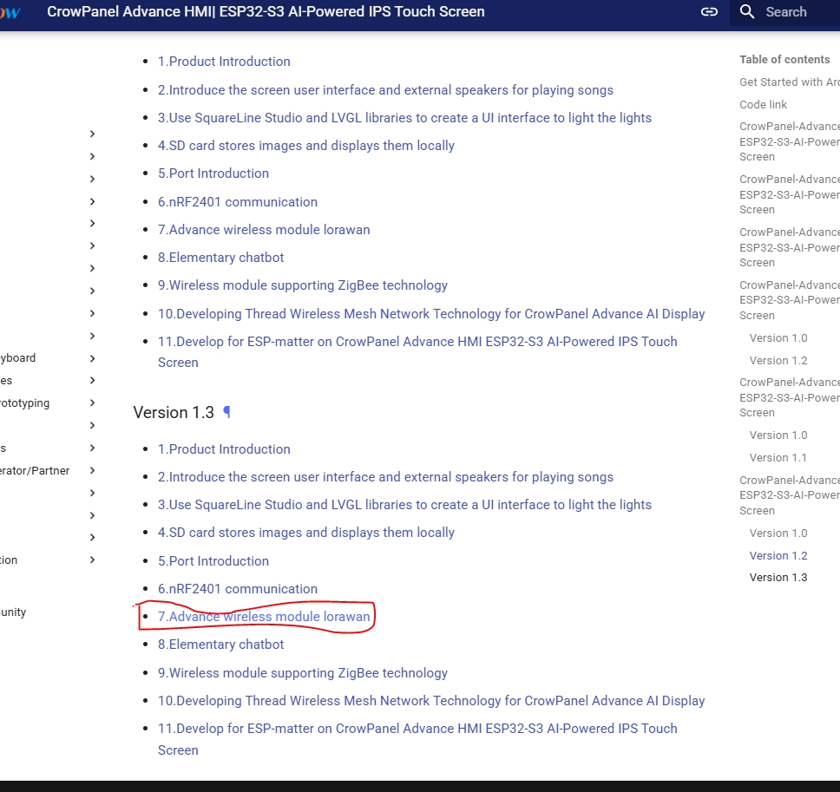Click the permalink pilcrow beside Version 1.3
Screen dimensions: 840x792
coord(226,412)
